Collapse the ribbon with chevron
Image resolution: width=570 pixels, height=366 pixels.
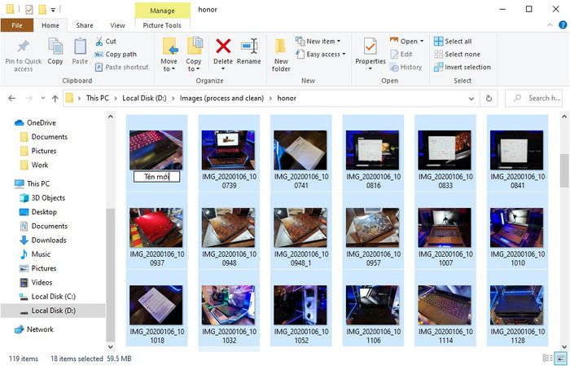(x=550, y=24)
